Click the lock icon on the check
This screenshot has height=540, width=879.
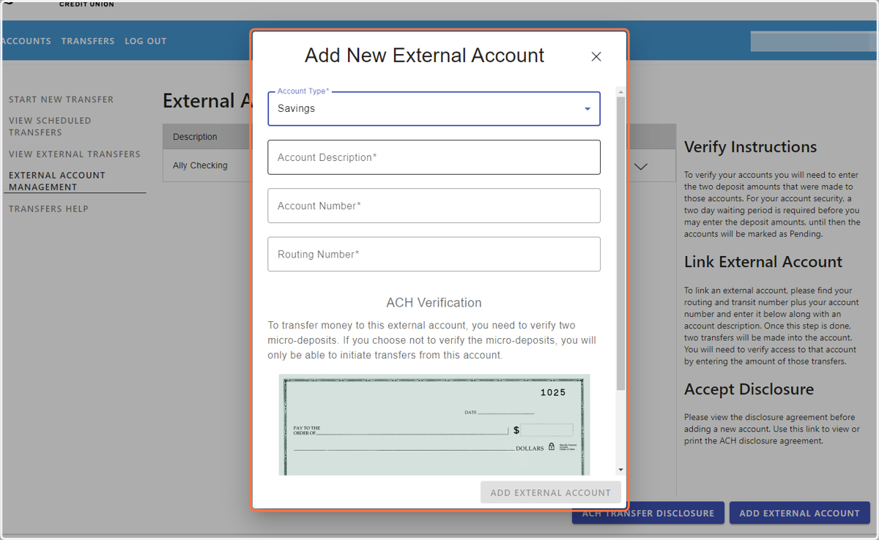[x=552, y=446]
